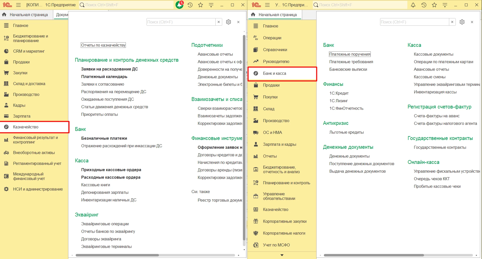
Task: Open Льготные кредиты link
Action: click(347, 132)
